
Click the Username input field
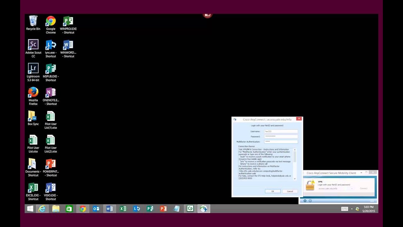tap(281, 131)
